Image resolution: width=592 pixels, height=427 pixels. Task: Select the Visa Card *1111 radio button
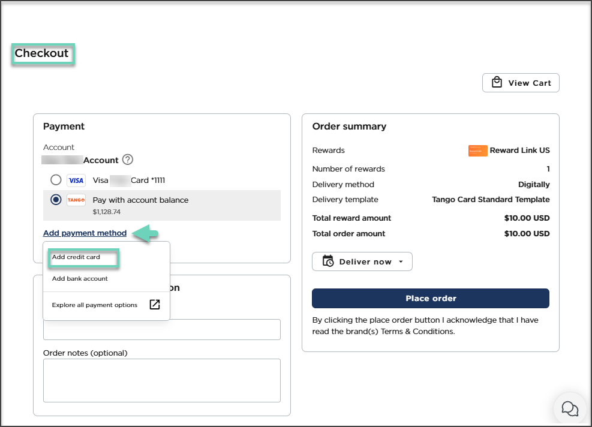[56, 180]
